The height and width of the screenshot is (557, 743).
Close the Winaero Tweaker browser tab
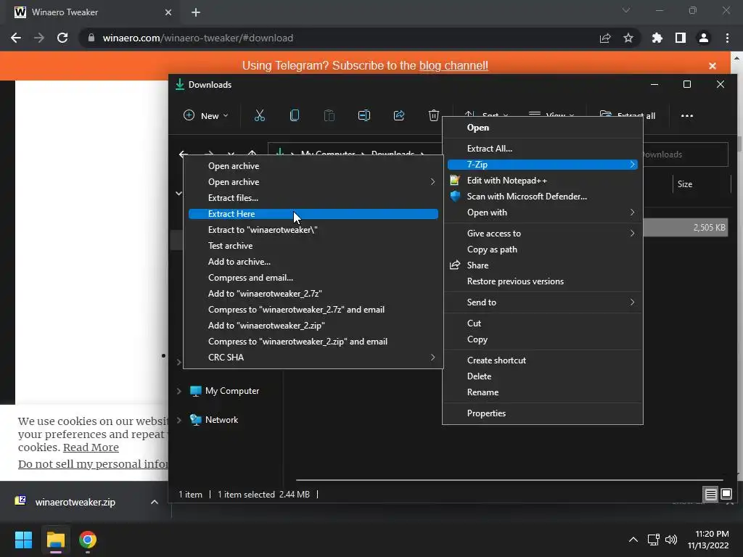coord(168,12)
